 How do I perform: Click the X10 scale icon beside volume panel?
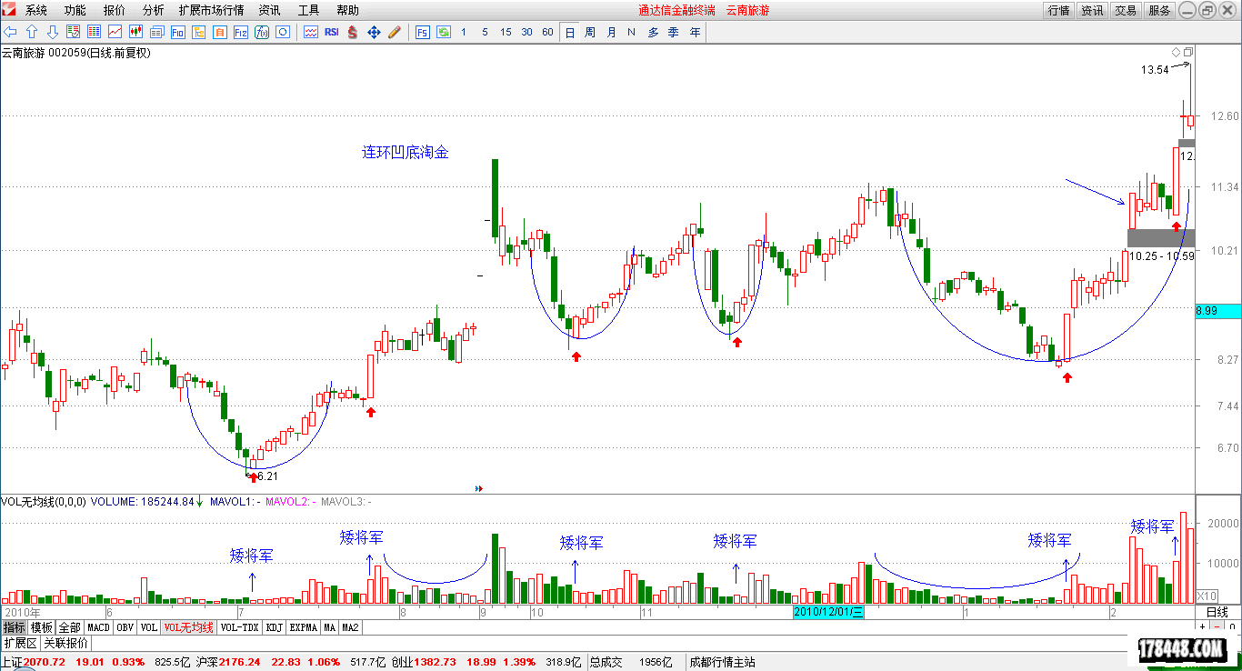[1207, 595]
